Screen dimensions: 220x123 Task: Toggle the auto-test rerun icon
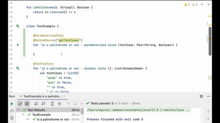(12, 118)
